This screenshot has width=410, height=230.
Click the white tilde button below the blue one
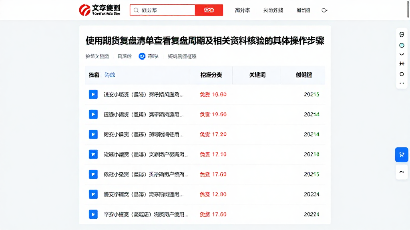point(402,172)
